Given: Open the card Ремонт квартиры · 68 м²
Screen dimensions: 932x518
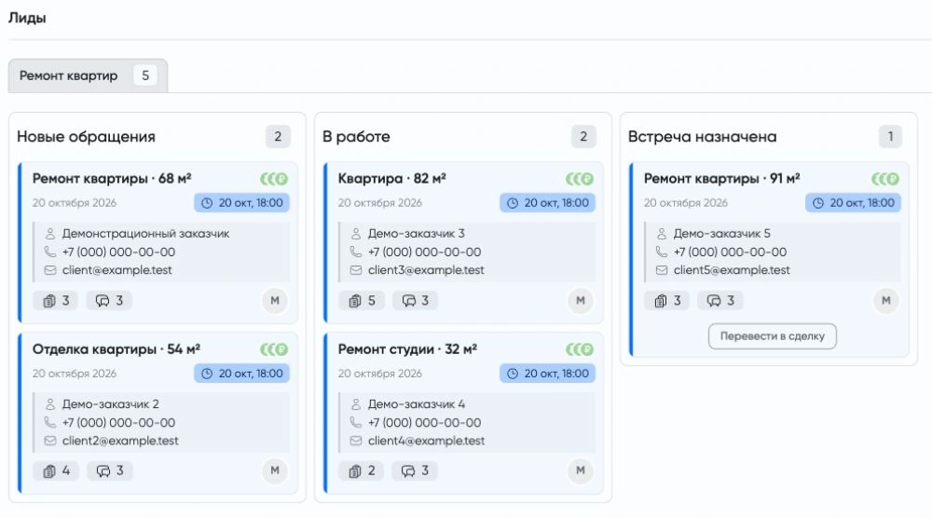Looking at the screenshot, I should click(158, 242).
